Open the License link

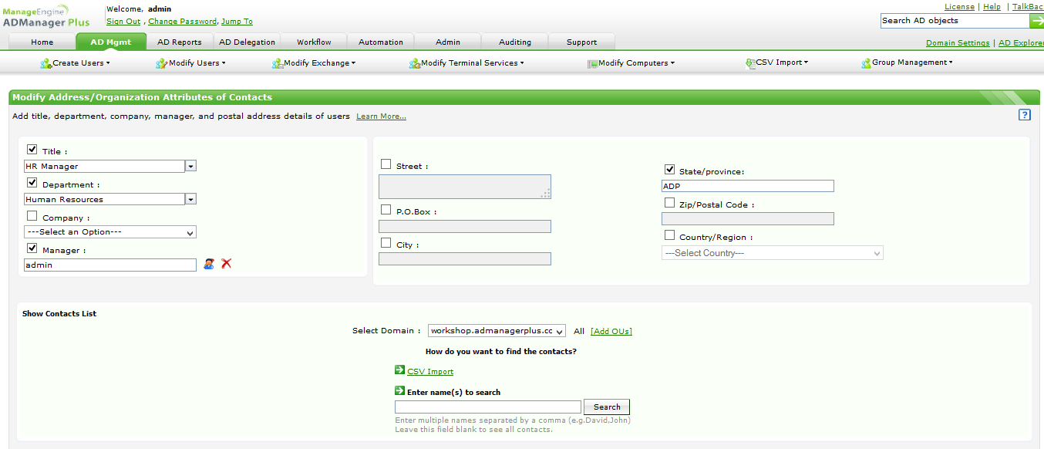point(959,7)
